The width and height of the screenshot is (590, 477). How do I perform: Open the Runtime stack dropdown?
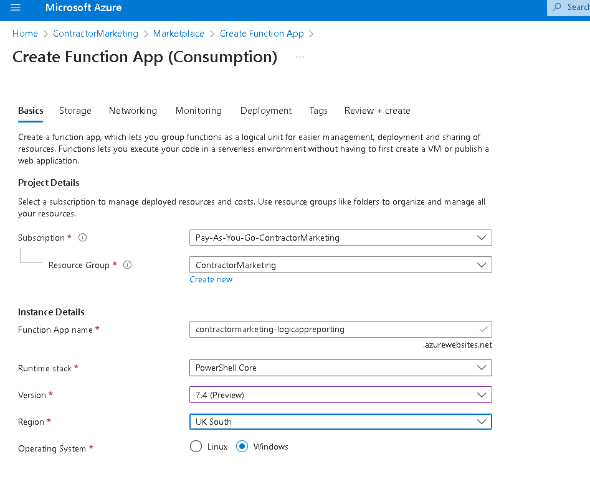(x=341, y=368)
